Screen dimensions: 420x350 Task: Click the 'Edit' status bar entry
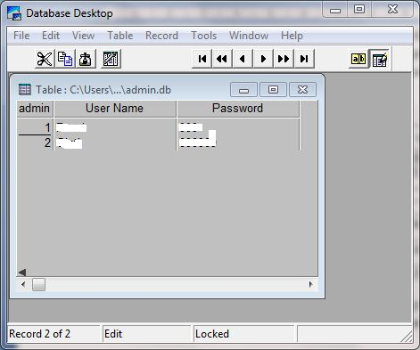click(113, 334)
